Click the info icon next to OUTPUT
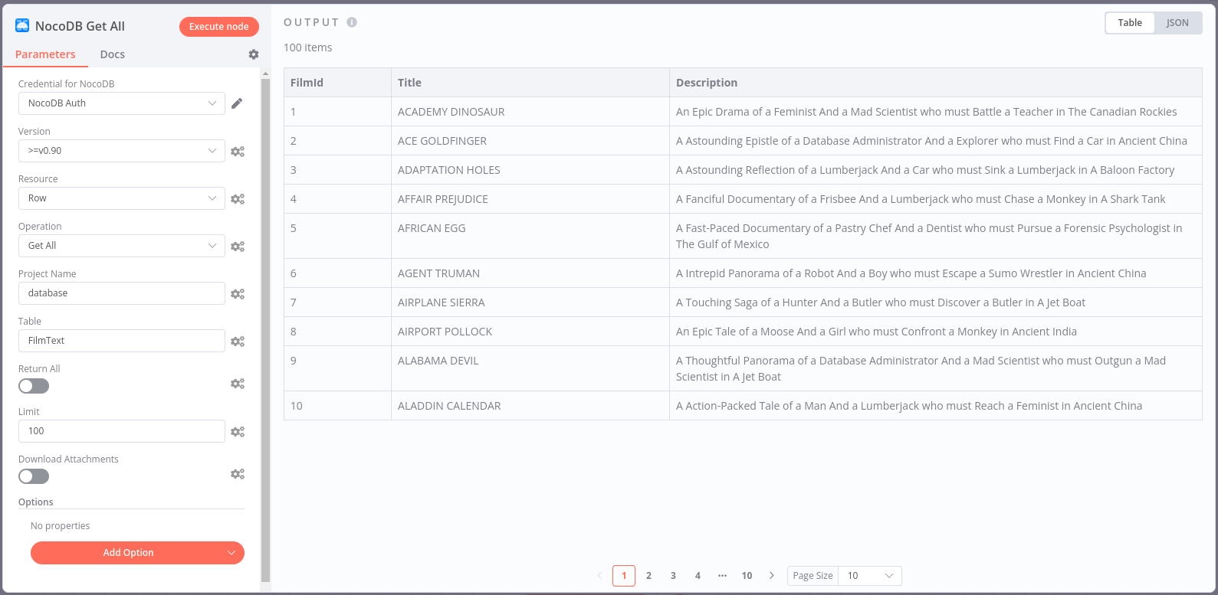The image size is (1218, 595). tap(352, 22)
